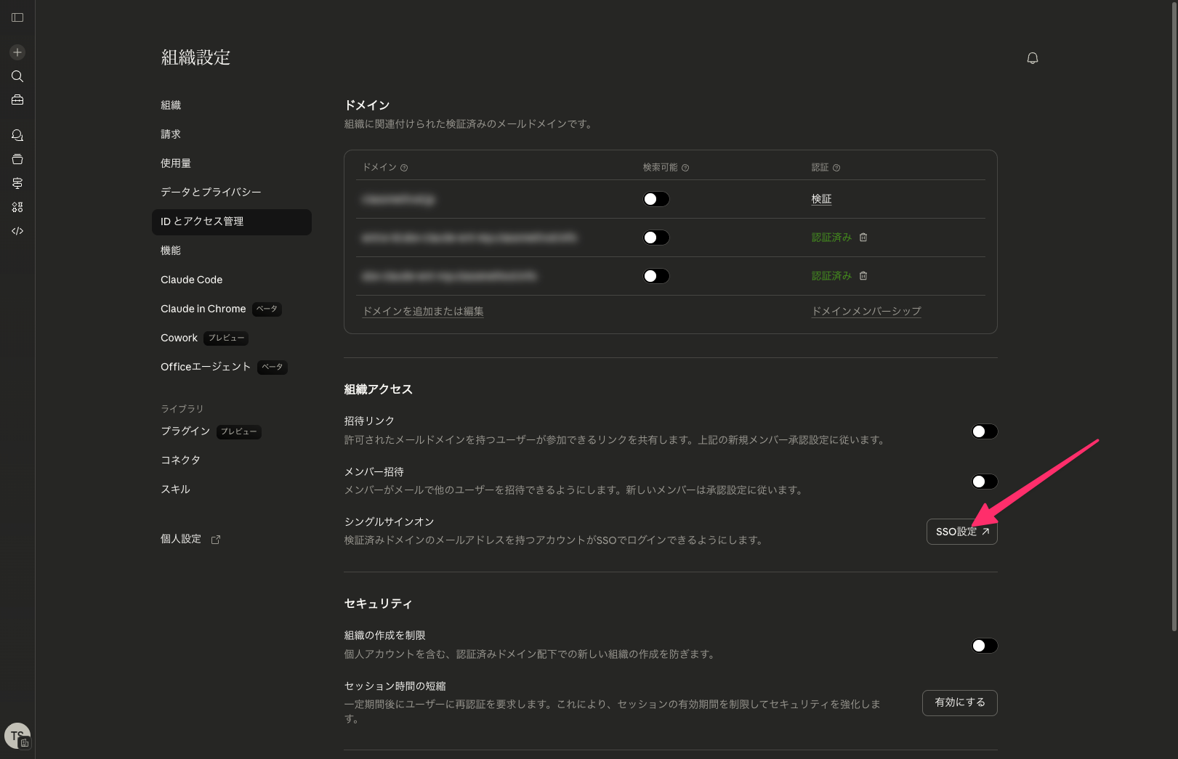
Task: Open ドメインを追加または編集 link
Action: [423, 312]
